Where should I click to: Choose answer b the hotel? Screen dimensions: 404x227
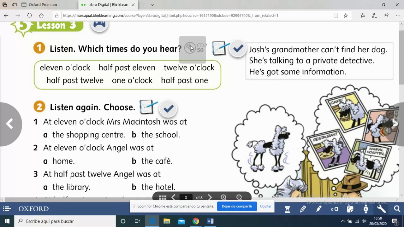tap(153, 187)
